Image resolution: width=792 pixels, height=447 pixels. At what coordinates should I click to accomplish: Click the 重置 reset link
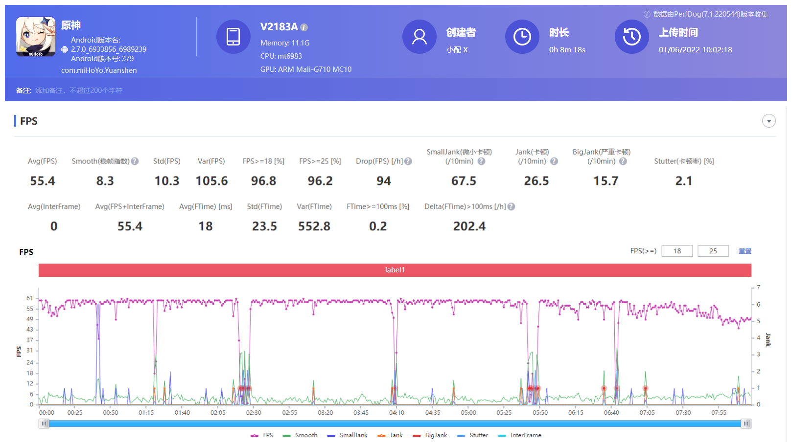coord(745,251)
